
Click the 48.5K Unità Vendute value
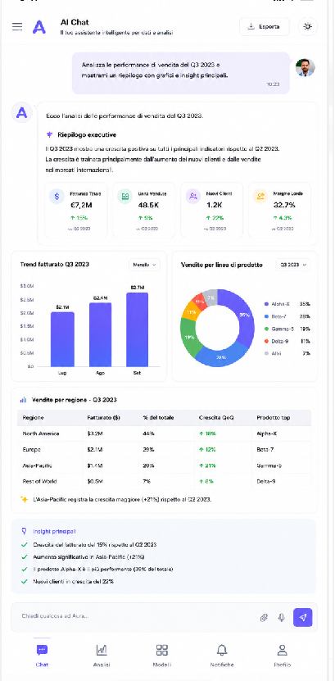click(149, 205)
